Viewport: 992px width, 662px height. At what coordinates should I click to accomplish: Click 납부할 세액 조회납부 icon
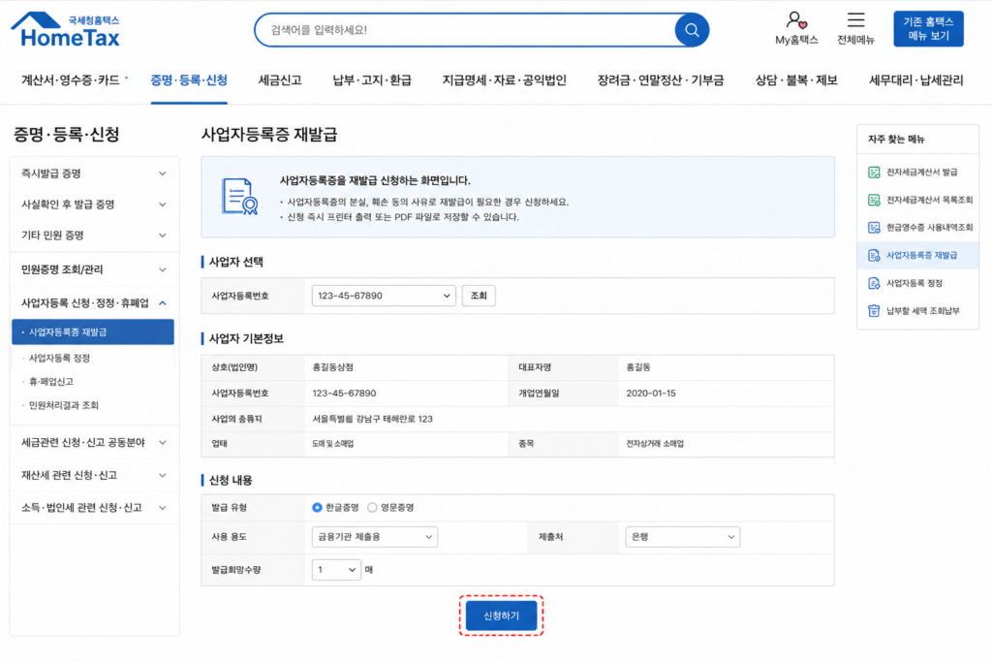[x=874, y=311]
